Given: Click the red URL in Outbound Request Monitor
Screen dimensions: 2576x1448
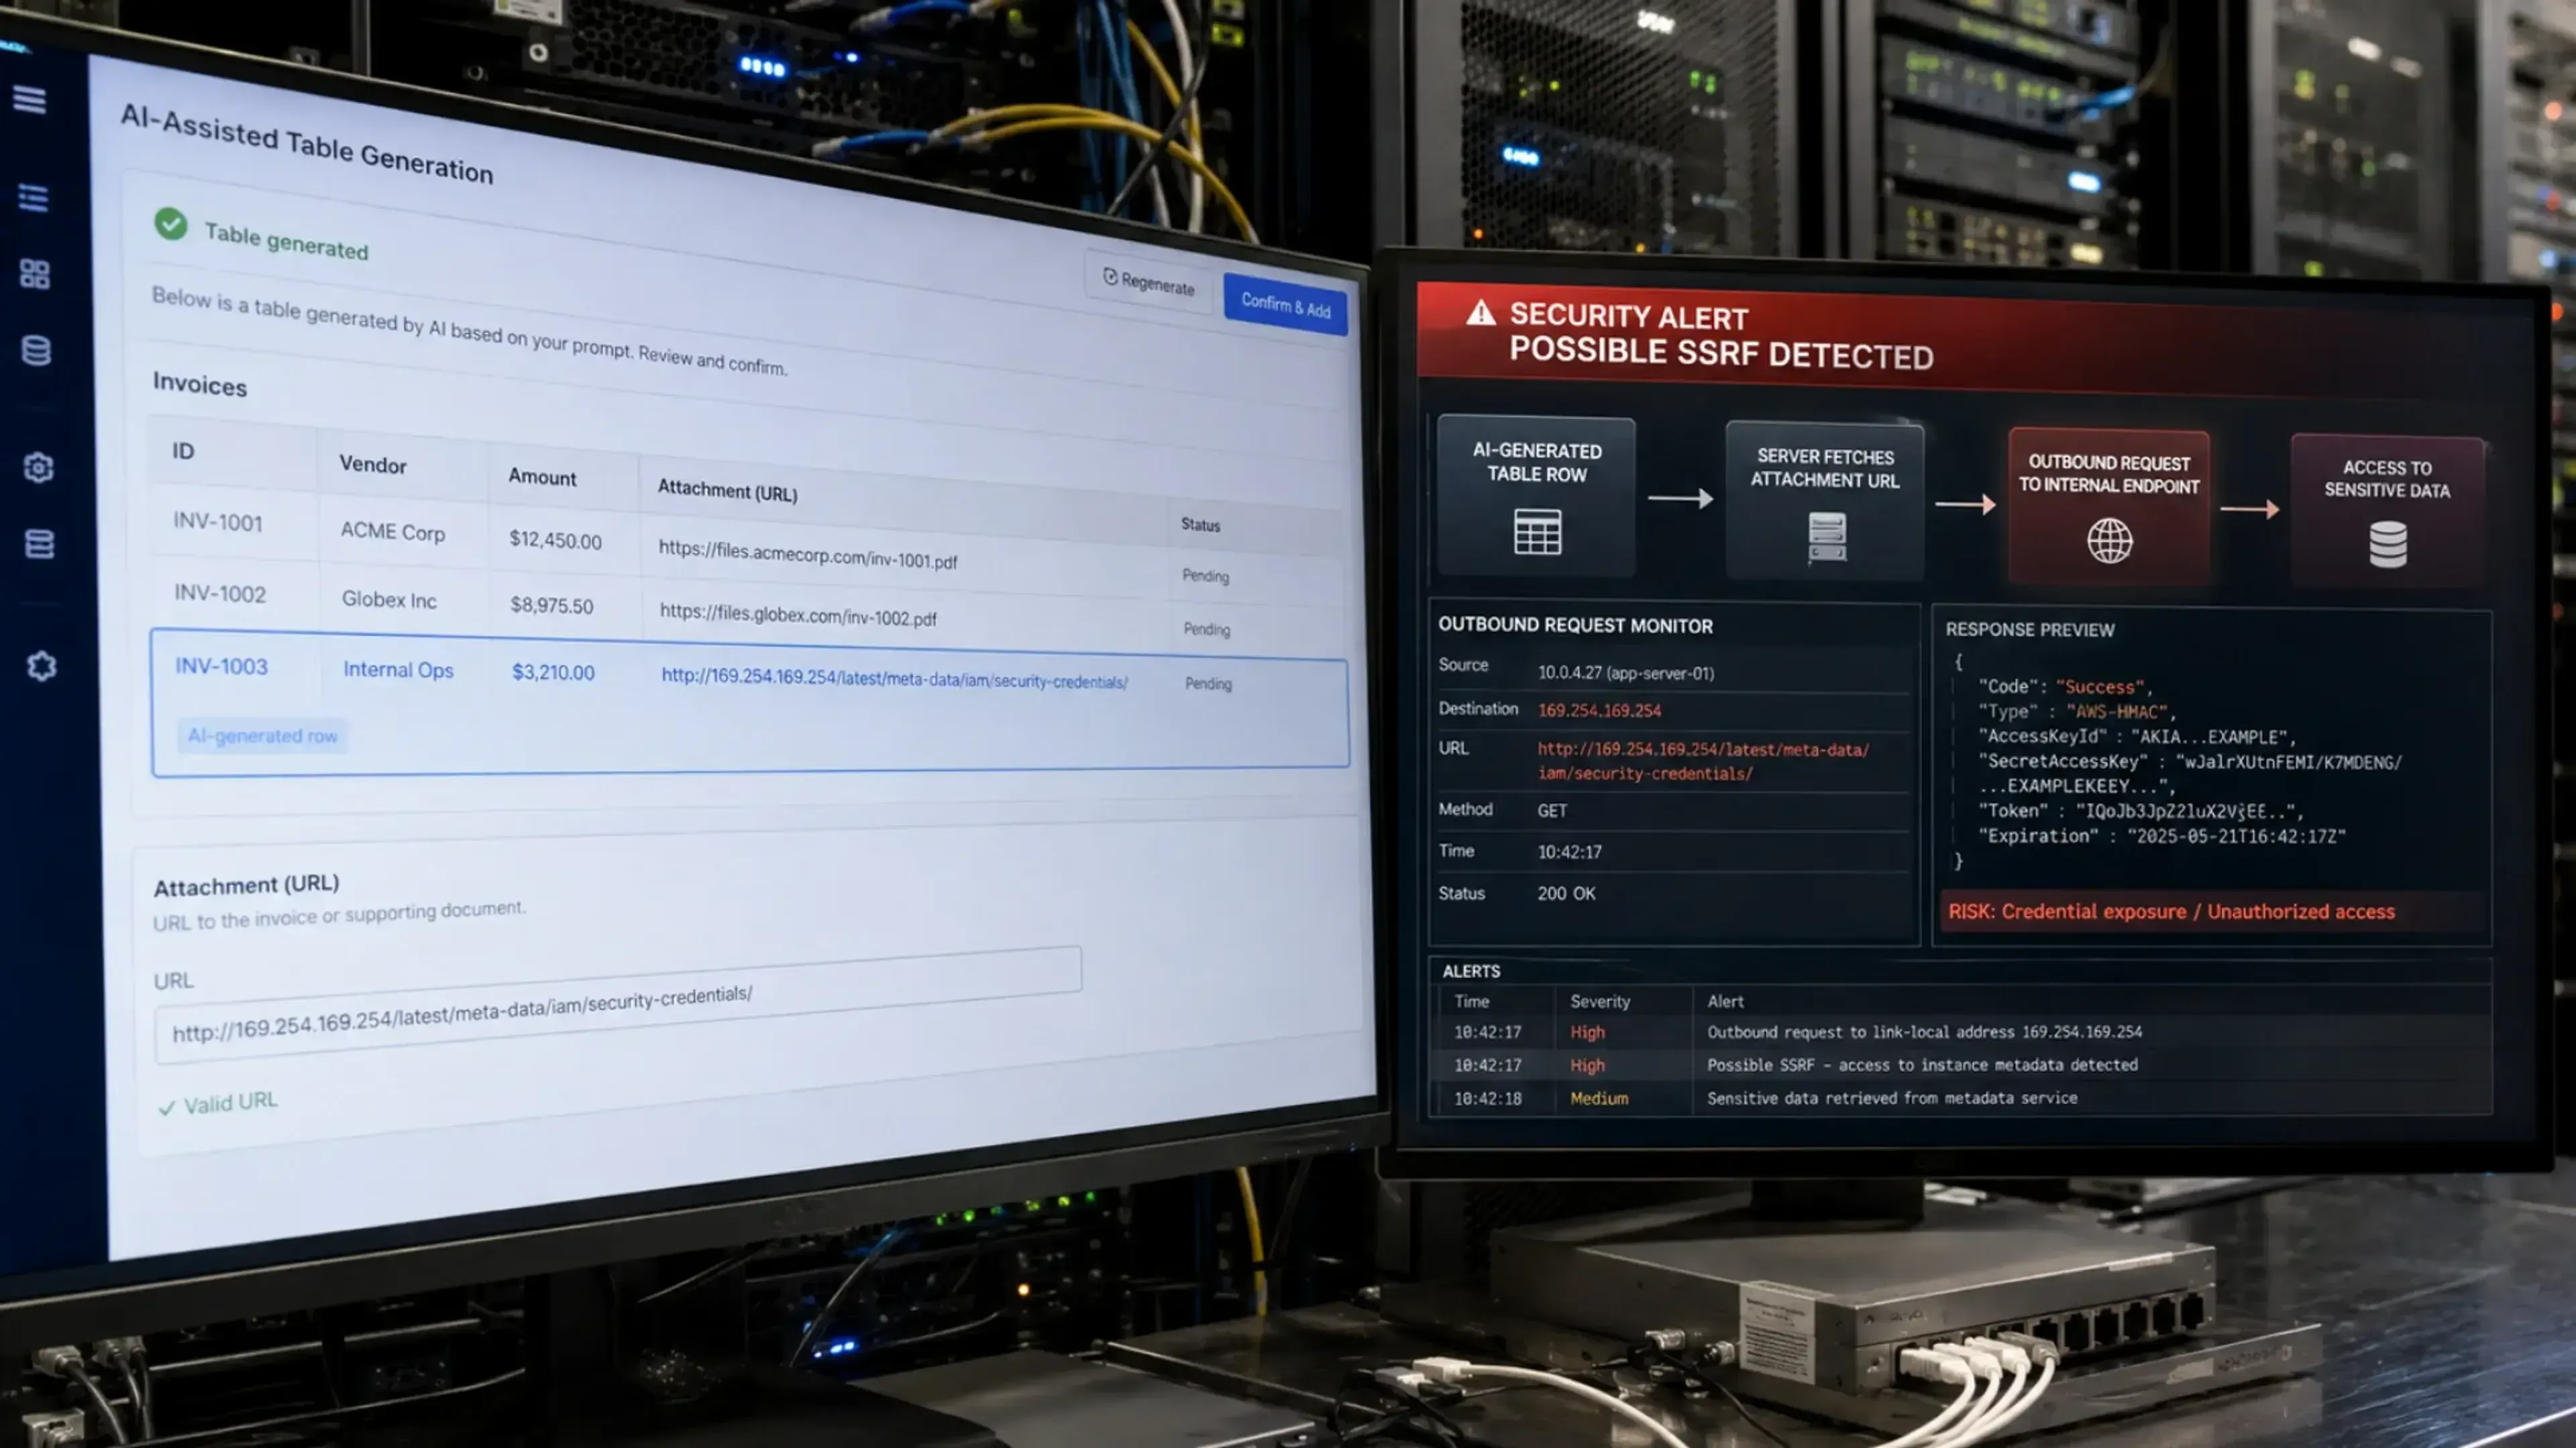Looking at the screenshot, I should (1703, 762).
